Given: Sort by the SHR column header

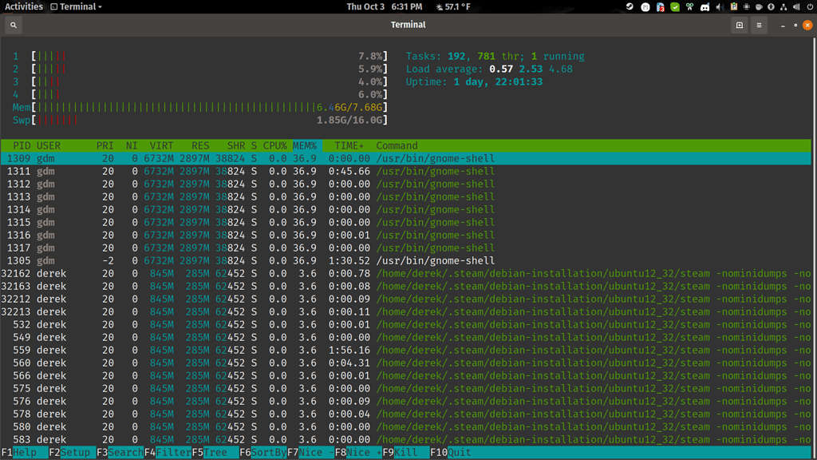Looking at the screenshot, I should (236, 145).
